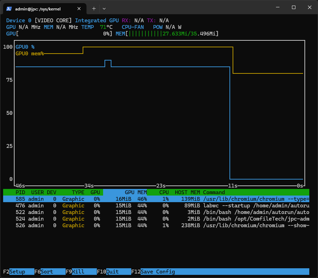318x278 pixels.
Task: Select process 524 running ComfileTech script
Action: [x=156, y=219]
